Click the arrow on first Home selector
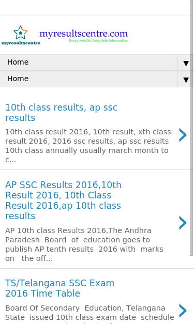194x324 pixels. coord(186,64)
